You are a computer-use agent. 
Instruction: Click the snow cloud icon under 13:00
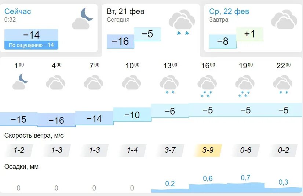[169, 85]
